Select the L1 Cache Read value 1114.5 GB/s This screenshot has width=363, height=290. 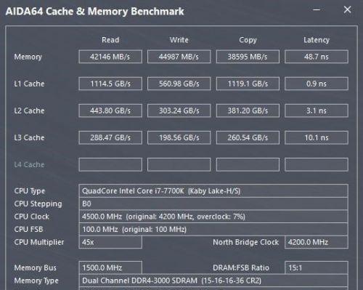coord(110,84)
